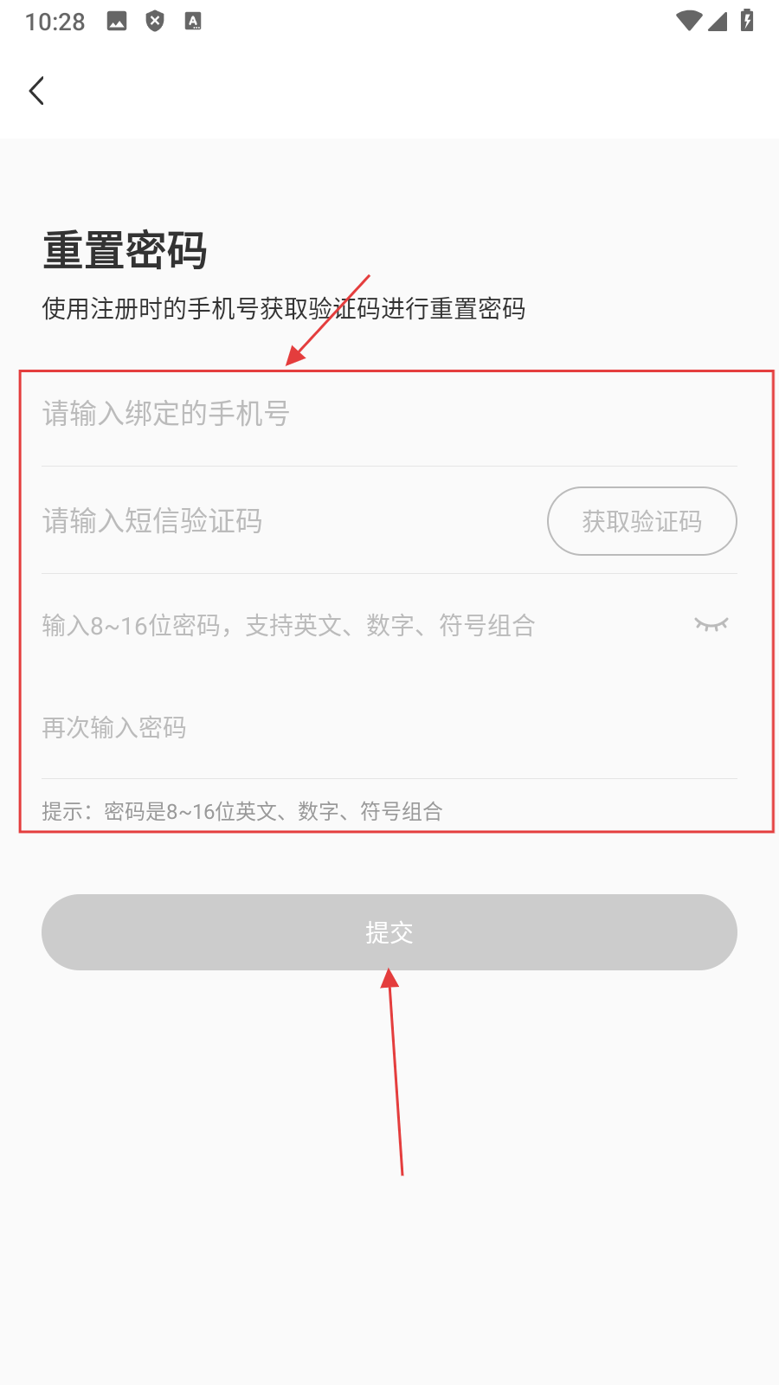The height and width of the screenshot is (1385, 779).
Task: Tap the 重置密码 page heading
Action: (125, 251)
